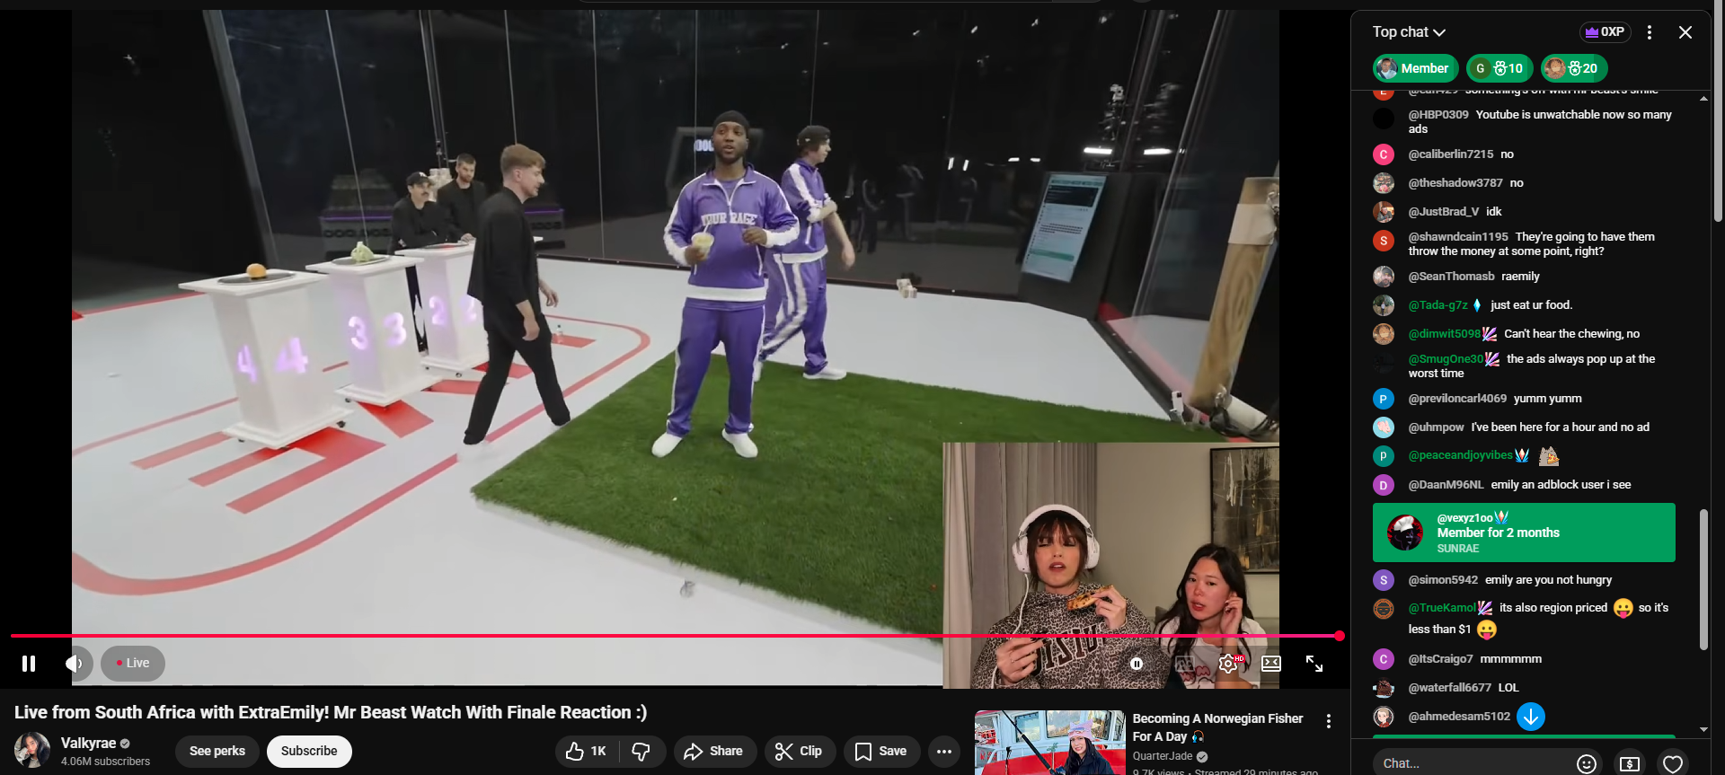Viewport: 1725px width, 775px height.
Task: Open Becoming A Norwegian Fisher video thumbnail
Action: point(1049,743)
